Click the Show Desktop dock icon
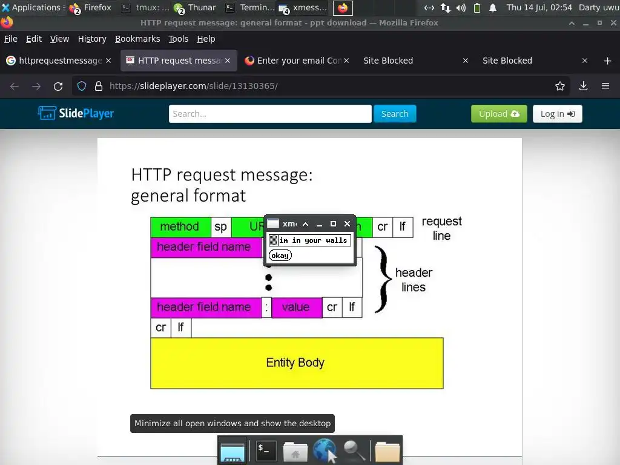 click(232, 452)
